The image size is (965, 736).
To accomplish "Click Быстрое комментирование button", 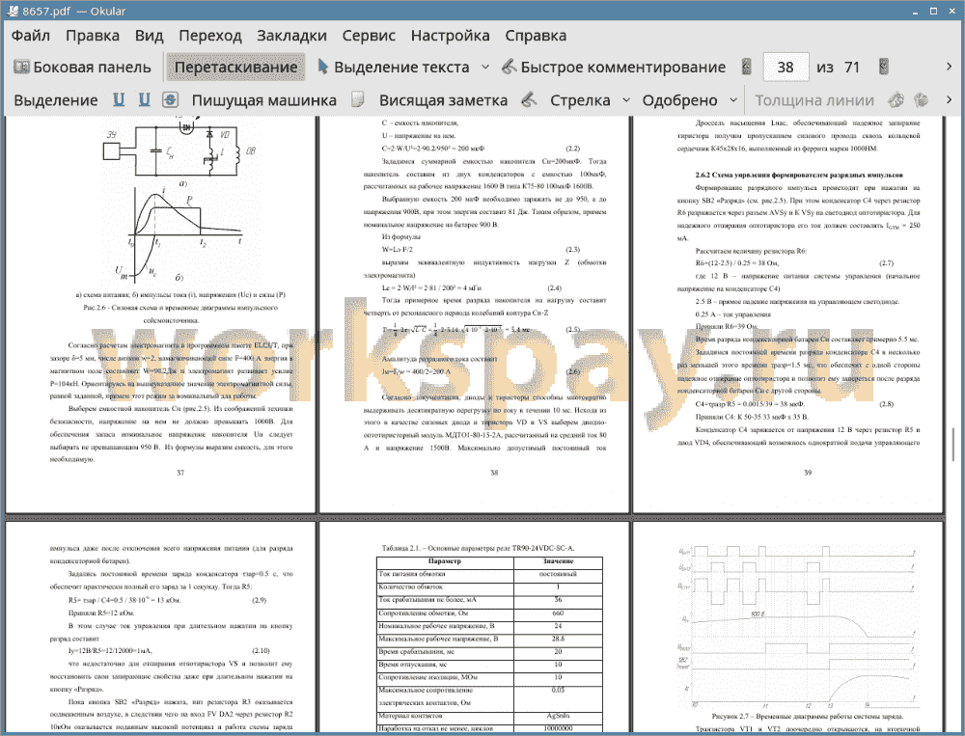I will coord(614,68).
